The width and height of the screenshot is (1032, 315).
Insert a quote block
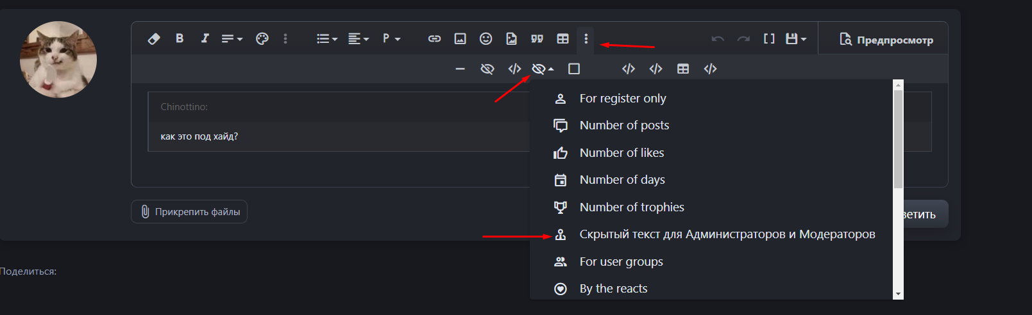(x=537, y=39)
